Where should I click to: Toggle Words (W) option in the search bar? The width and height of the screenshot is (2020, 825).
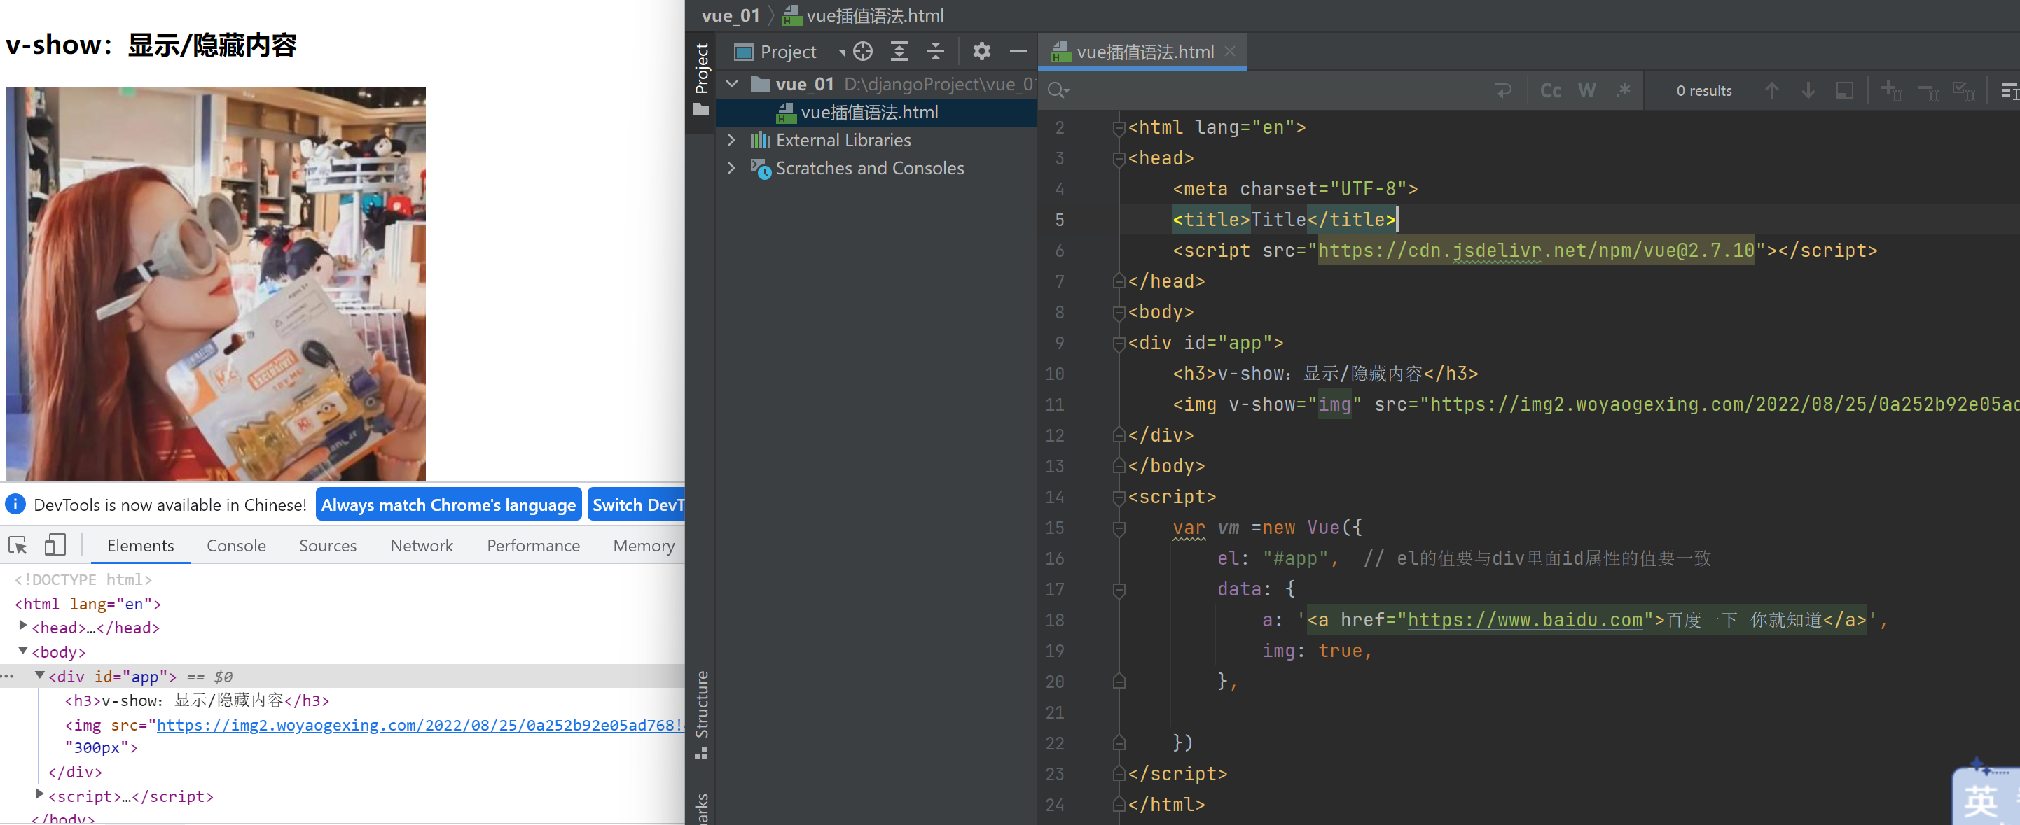[1586, 91]
